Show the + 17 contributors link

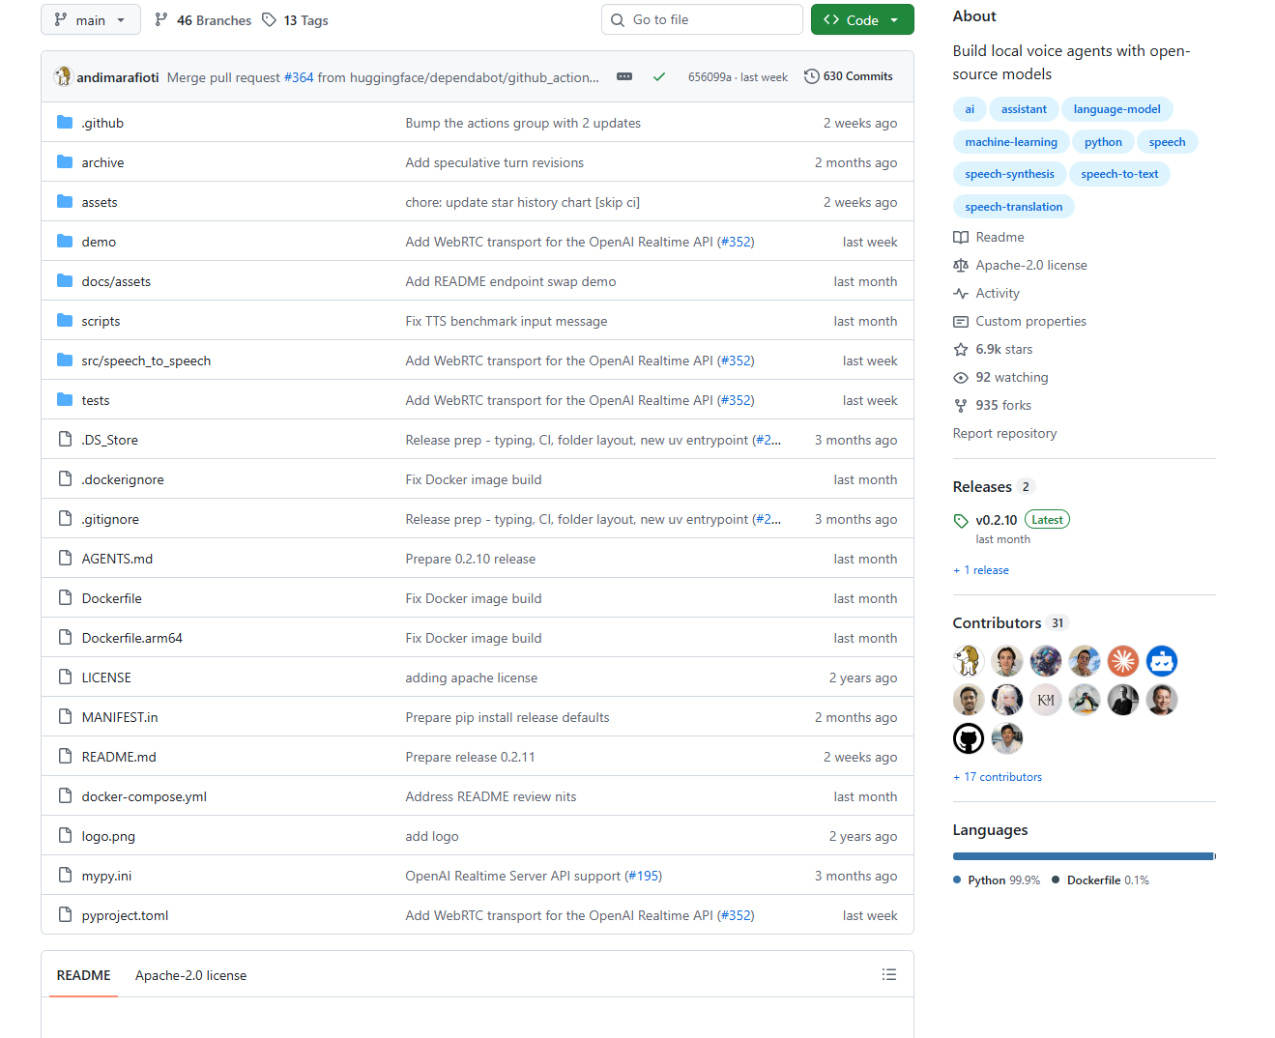tap(998, 777)
